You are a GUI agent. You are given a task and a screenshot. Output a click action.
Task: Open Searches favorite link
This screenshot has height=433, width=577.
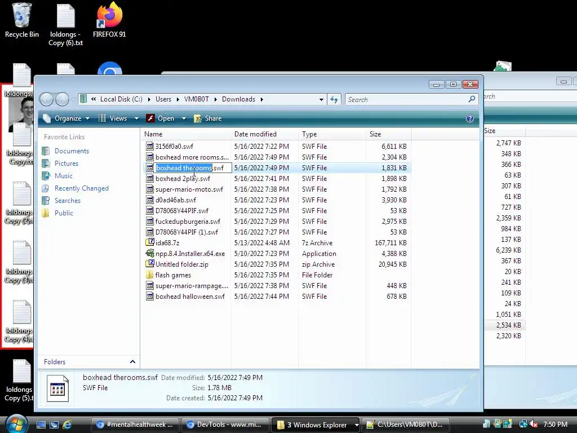tap(68, 201)
